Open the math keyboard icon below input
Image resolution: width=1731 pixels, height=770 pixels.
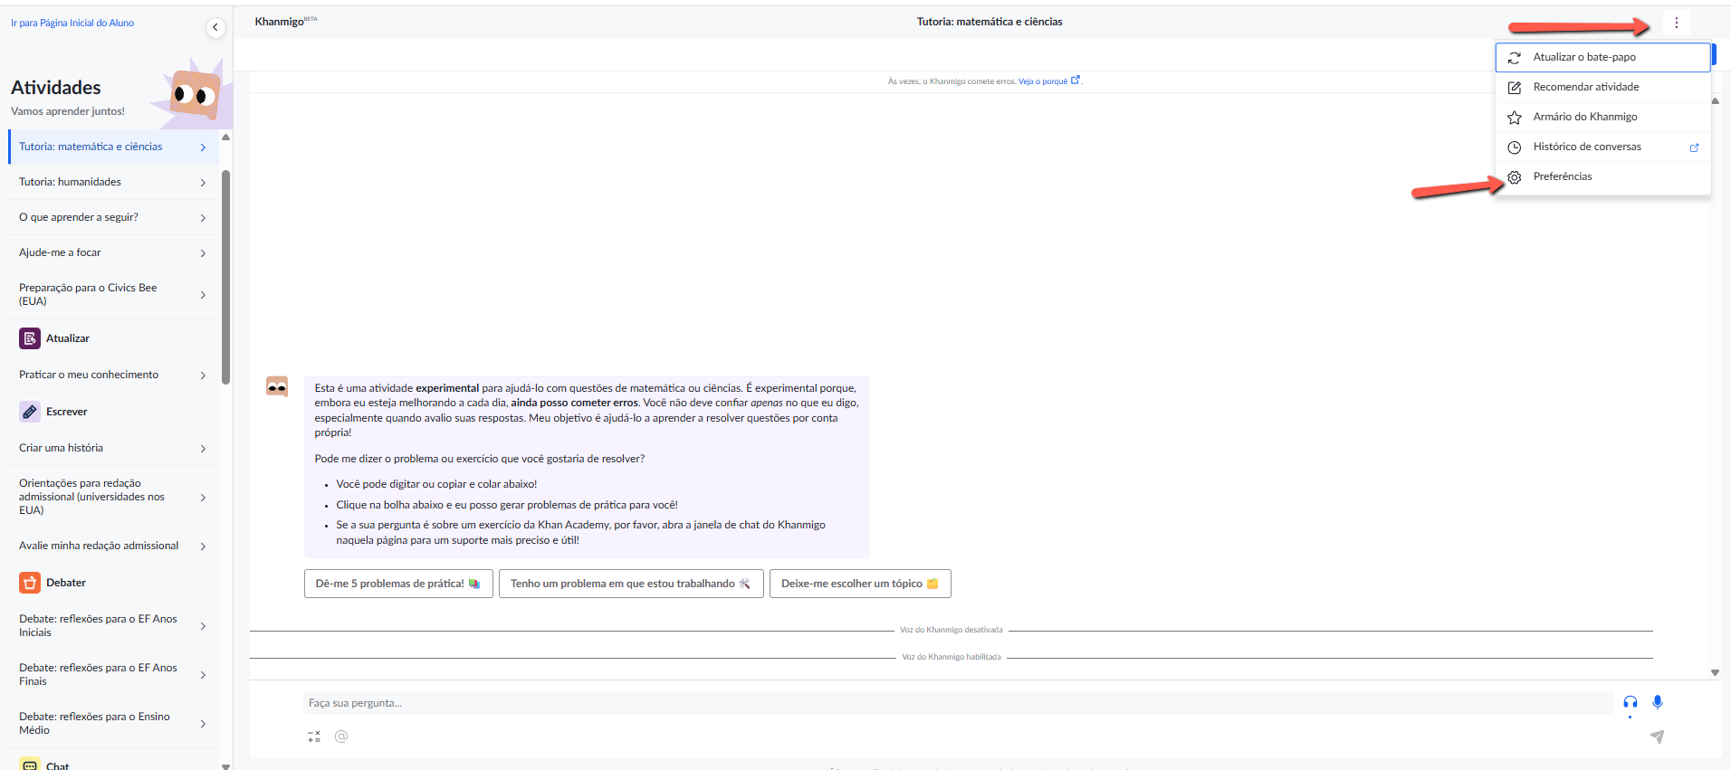pos(314,737)
